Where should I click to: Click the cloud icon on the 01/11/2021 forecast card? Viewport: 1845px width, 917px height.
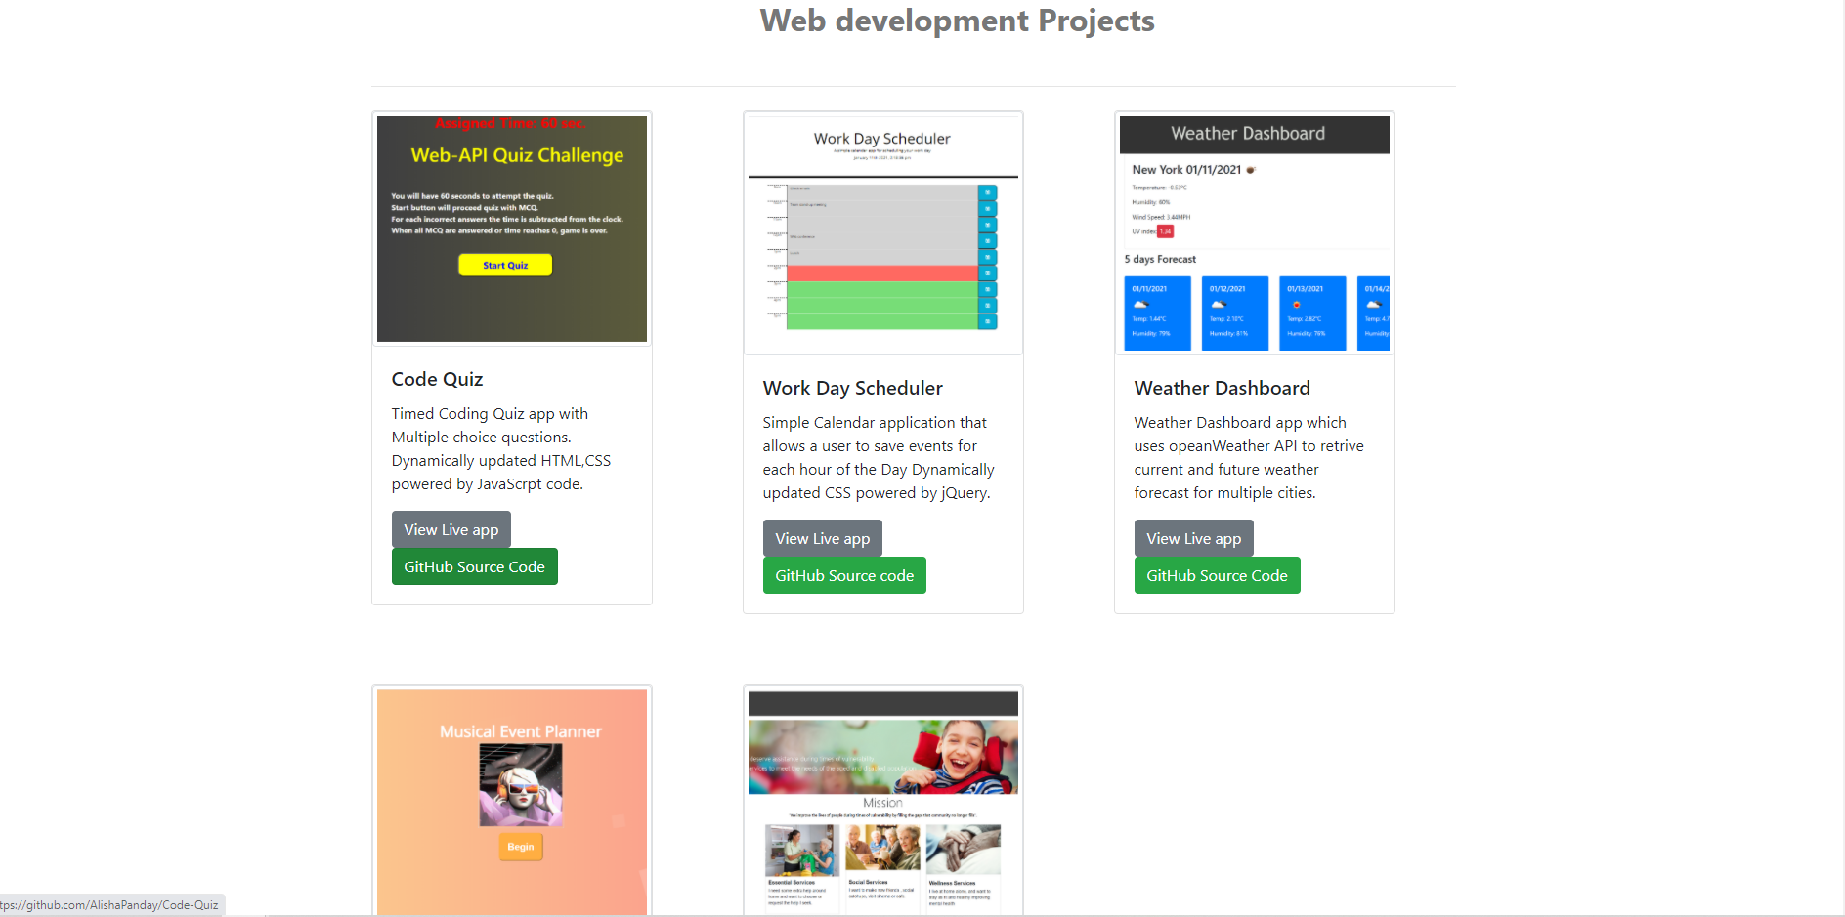point(1139,303)
